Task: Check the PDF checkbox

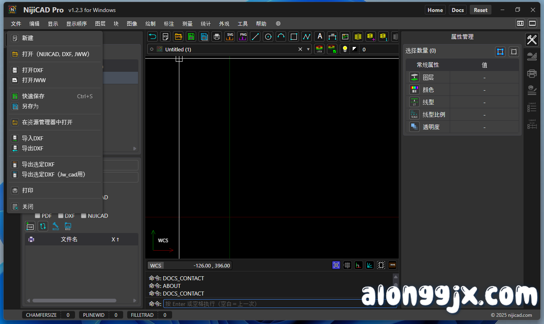Action: (38, 216)
